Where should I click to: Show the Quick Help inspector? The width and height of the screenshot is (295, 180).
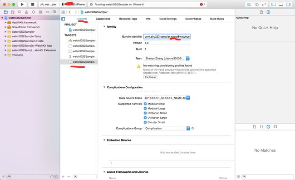point(269,12)
